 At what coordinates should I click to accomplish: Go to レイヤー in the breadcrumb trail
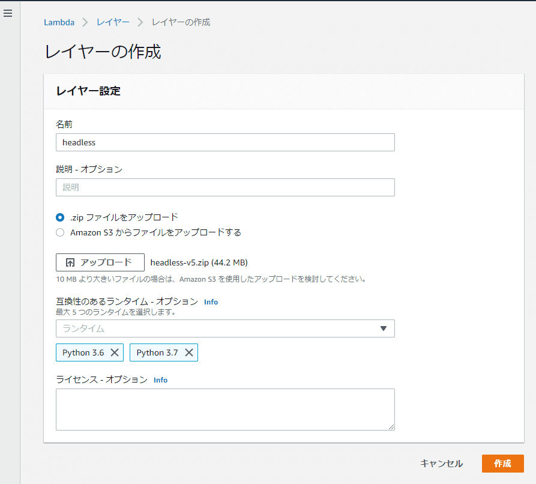tap(112, 22)
